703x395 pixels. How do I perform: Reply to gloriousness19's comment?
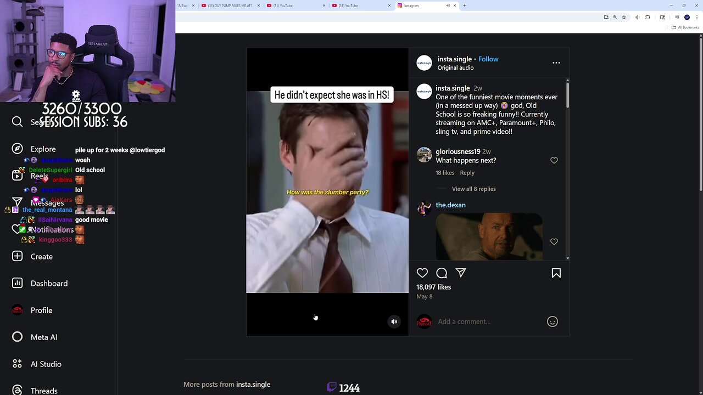[467, 172]
